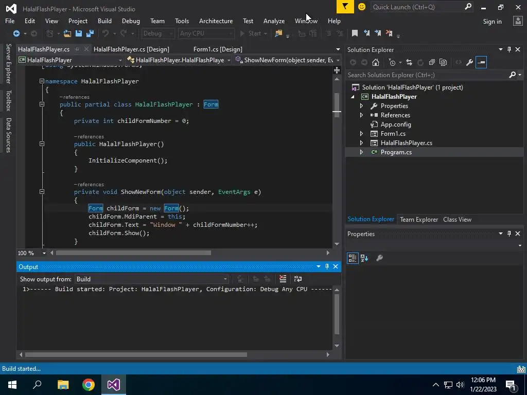This screenshot has height=395, width=527.
Task: Clear all bookmarks icon in toolbar
Action: [x=389, y=33]
